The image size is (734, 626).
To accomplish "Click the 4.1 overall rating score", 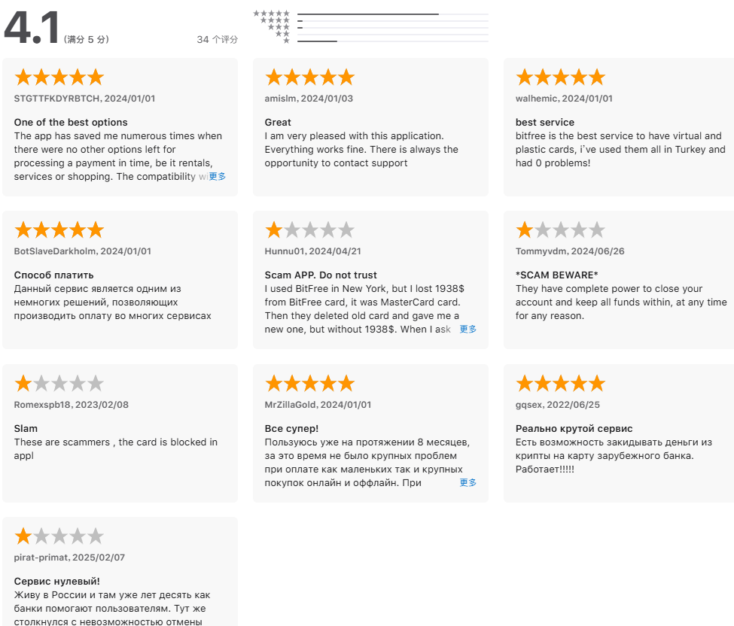I will point(32,29).
